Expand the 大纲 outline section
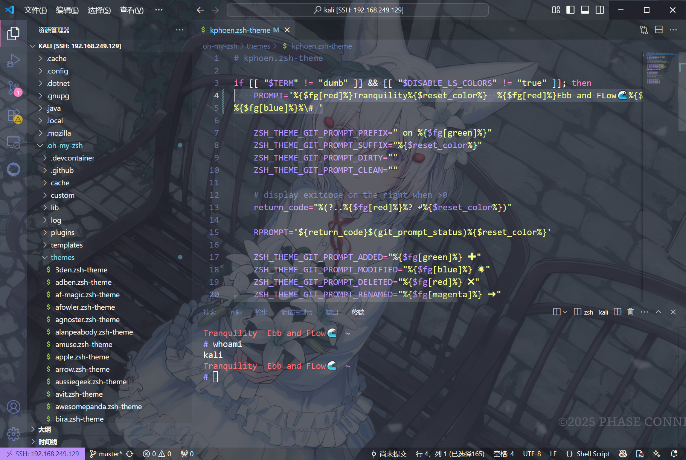This screenshot has width=686, height=460. click(x=110, y=429)
